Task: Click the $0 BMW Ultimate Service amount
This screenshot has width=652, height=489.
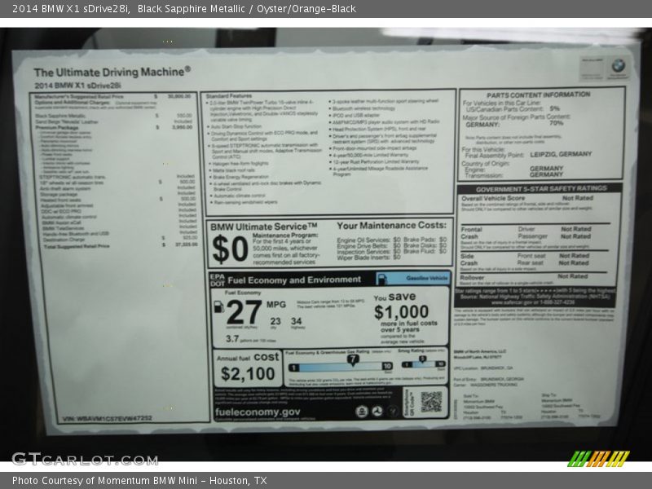Action: [230, 249]
